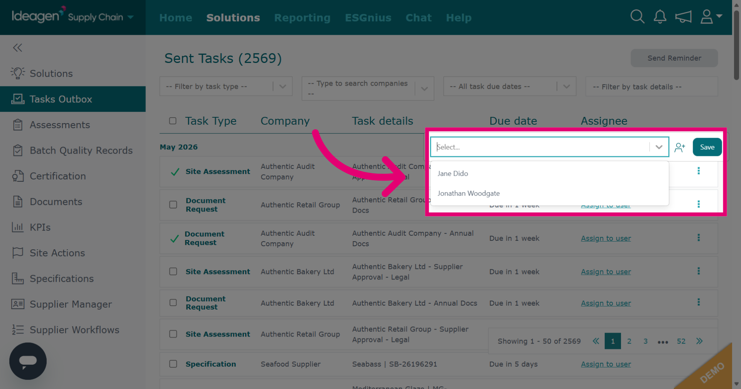741x389 pixels.
Task: Check Site Assessment for Authentic Bakery Ltd
Action: point(173,271)
